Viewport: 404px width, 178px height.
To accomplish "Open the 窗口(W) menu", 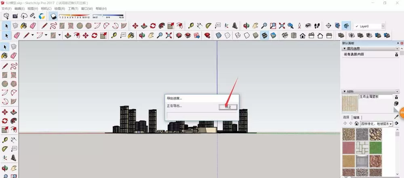I will point(87,8).
